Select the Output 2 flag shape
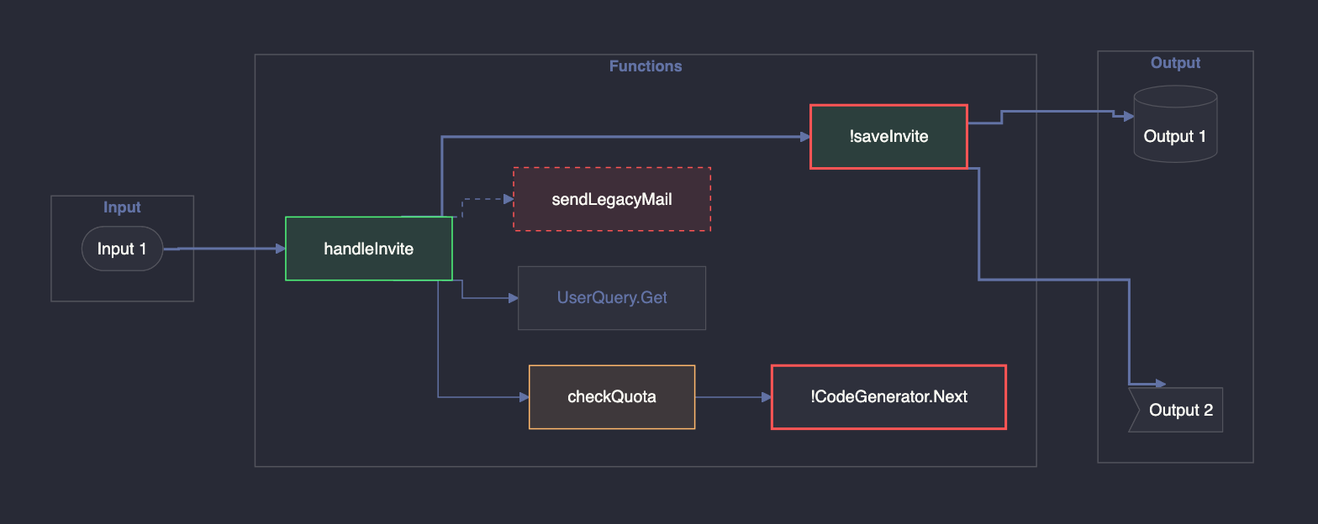Image resolution: width=1318 pixels, height=524 pixels. (x=1175, y=410)
